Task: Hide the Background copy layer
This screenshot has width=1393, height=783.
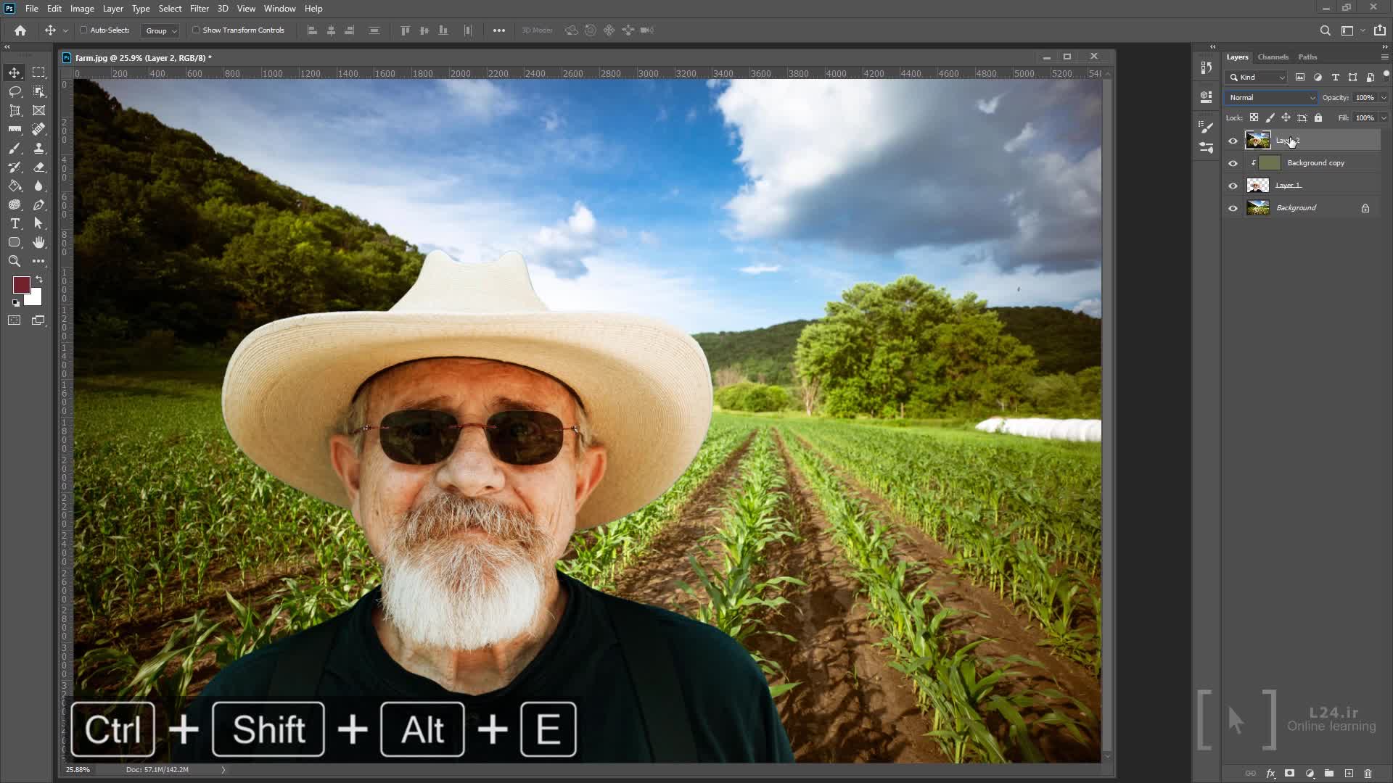Action: [x=1233, y=163]
